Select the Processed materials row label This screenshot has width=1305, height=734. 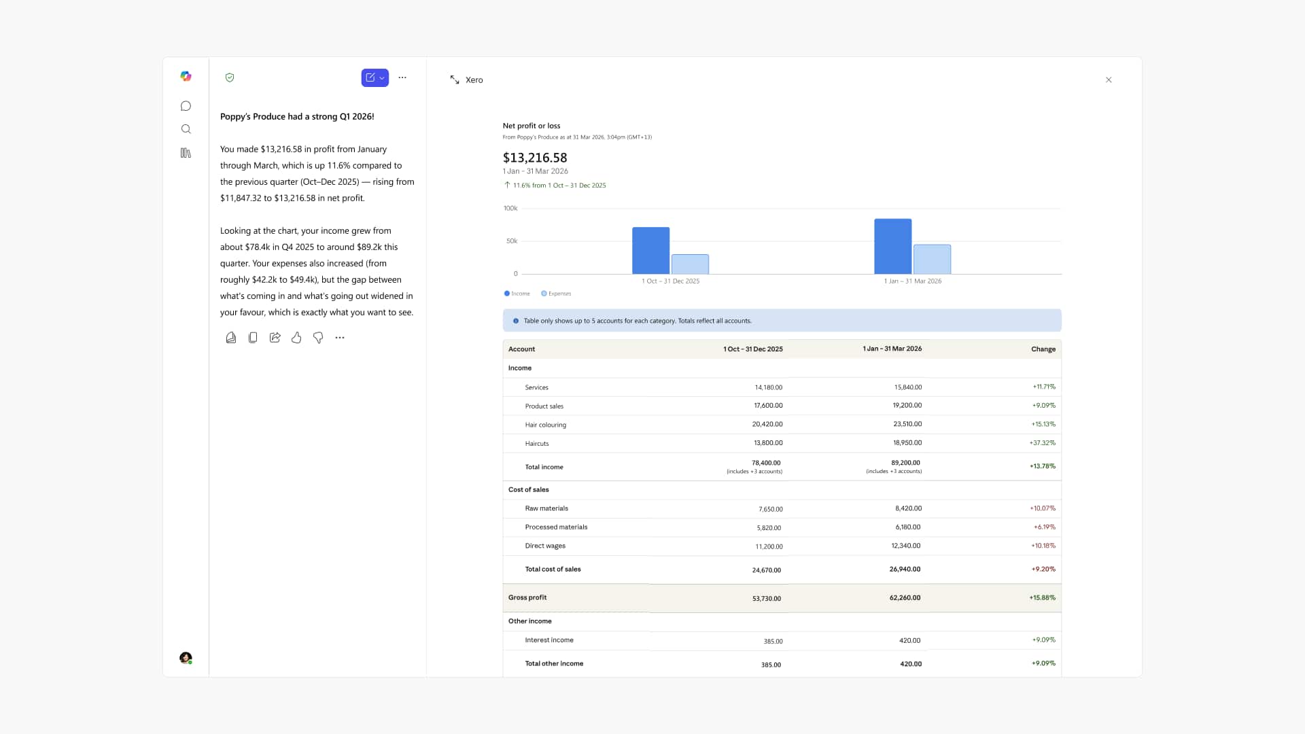pyautogui.click(x=556, y=527)
